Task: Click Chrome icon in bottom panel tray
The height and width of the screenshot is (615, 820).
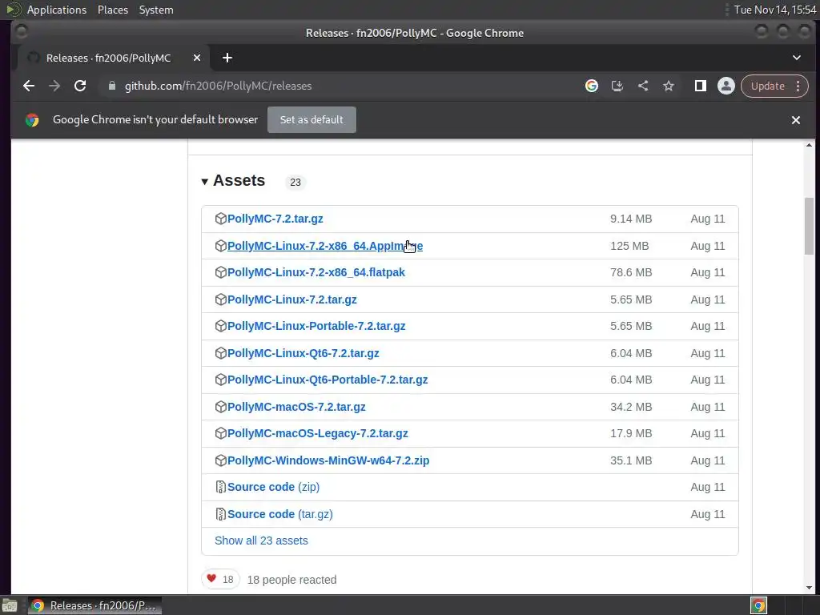Action: click(x=758, y=605)
